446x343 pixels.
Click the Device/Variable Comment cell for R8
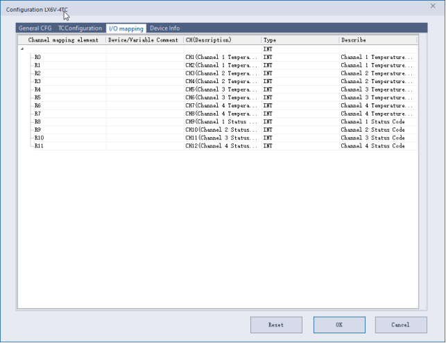(145, 122)
